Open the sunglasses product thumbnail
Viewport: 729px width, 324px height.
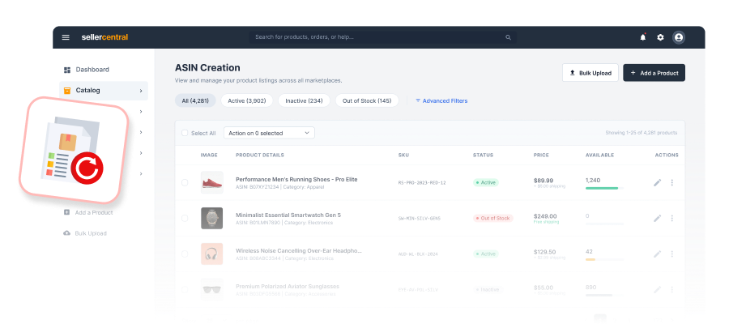[212, 290]
